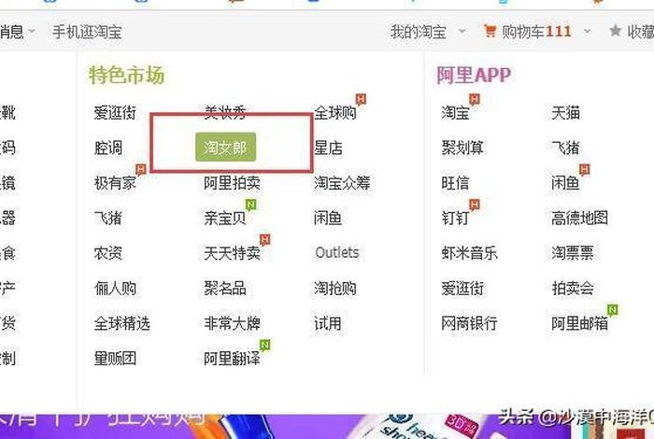Open 购物车 with 111 items
The image size is (654, 439).
point(536,32)
